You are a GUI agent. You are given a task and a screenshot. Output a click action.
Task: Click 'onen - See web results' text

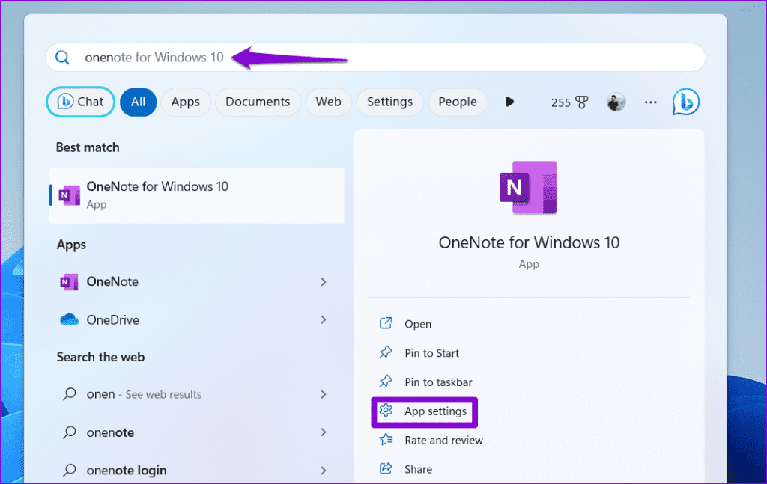[144, 394]
